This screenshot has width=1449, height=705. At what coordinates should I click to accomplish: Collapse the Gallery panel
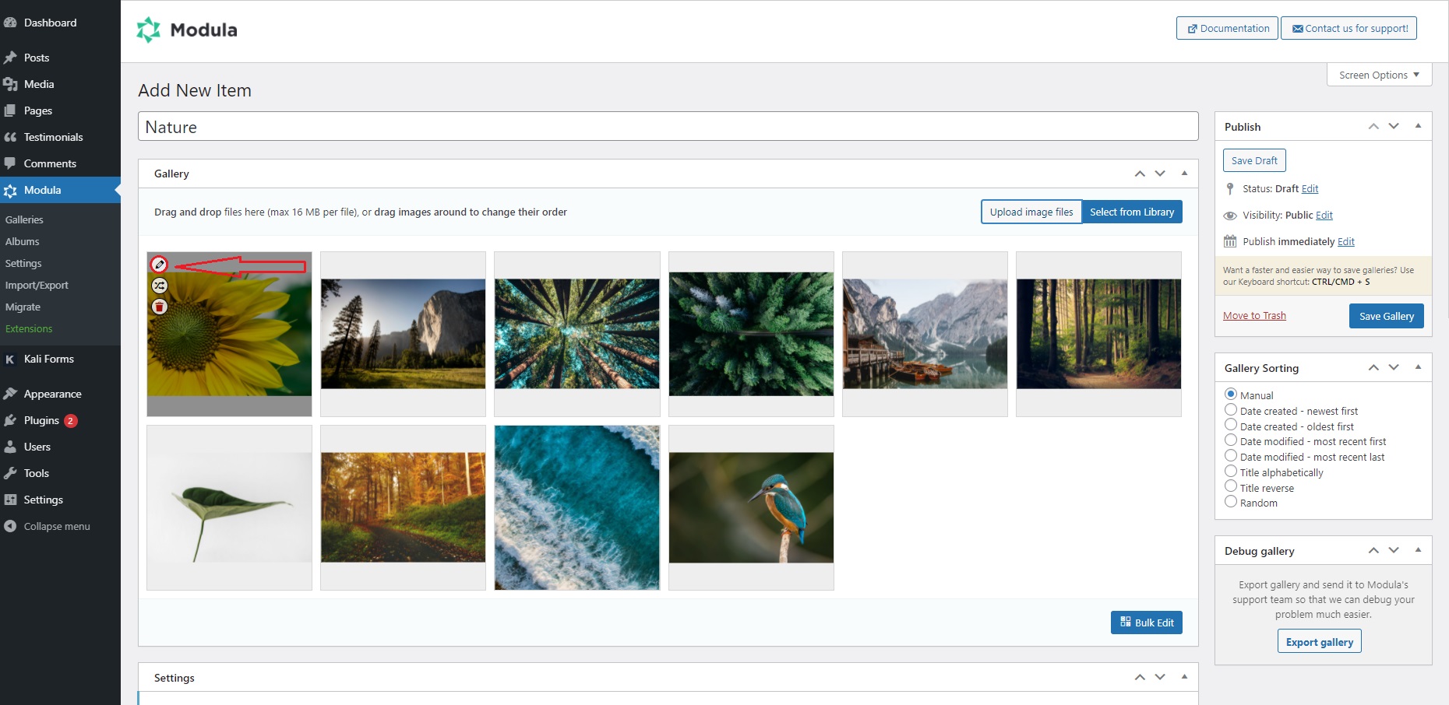pos(1185,173)
